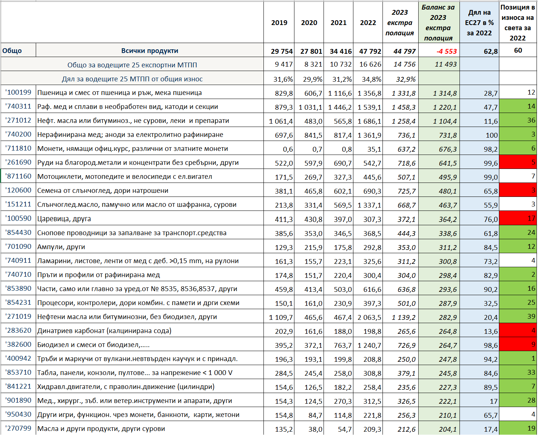Click product code '950430 cell
The image size is (538, 435).
point(18,414)
